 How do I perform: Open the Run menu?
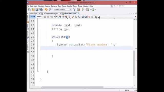coord(59,6)
